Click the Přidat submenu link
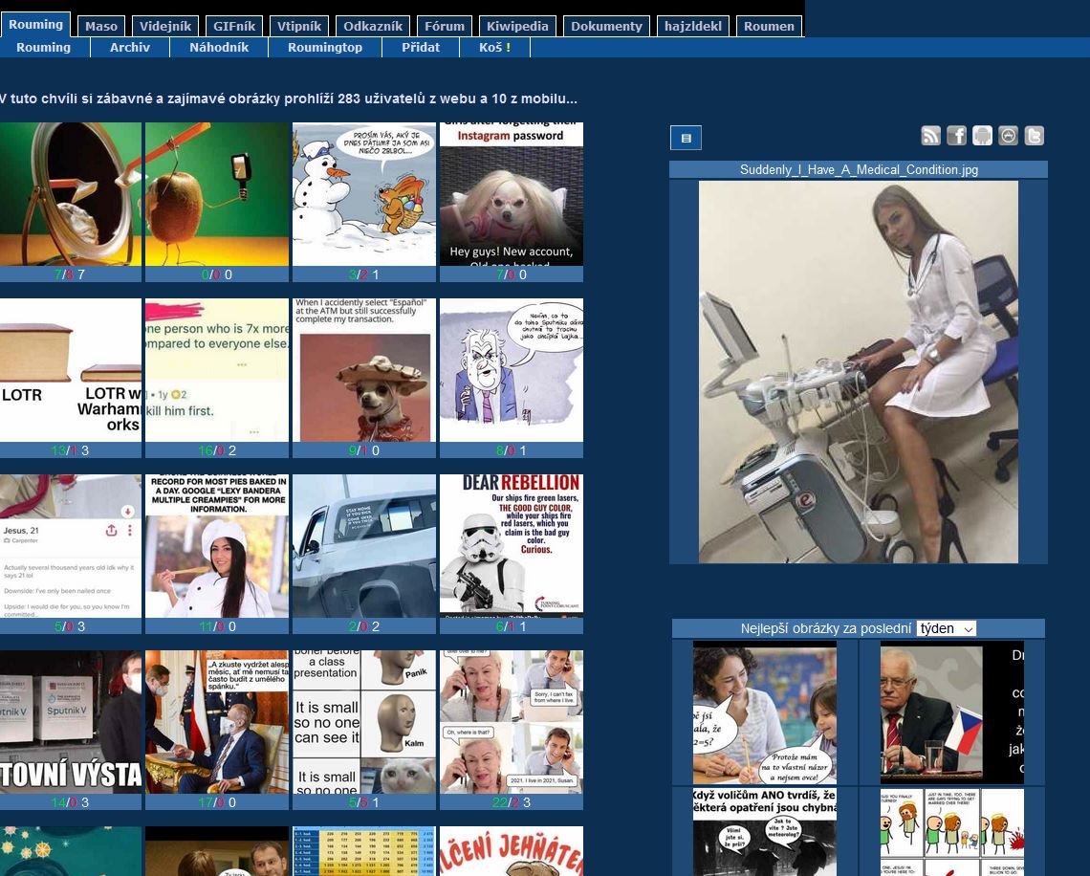The width and height of the screenshot is (1090, 876). coord(421,47)
